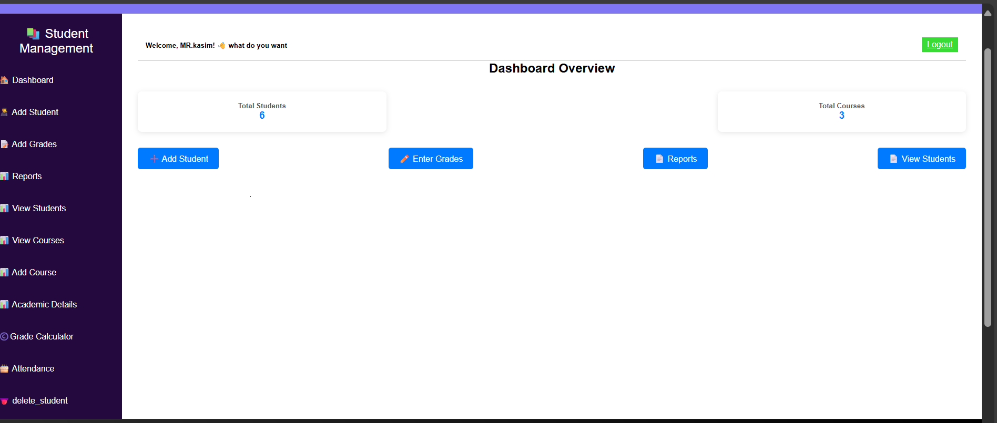Open Academic Details in the sidebar

pyautogui.click(x=44, y=304)
